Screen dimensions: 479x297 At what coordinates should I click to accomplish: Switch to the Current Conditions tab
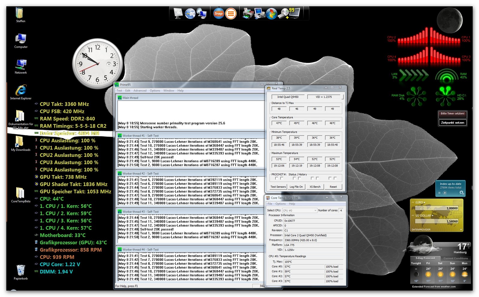pyautogui.click(x=455, y=258)
